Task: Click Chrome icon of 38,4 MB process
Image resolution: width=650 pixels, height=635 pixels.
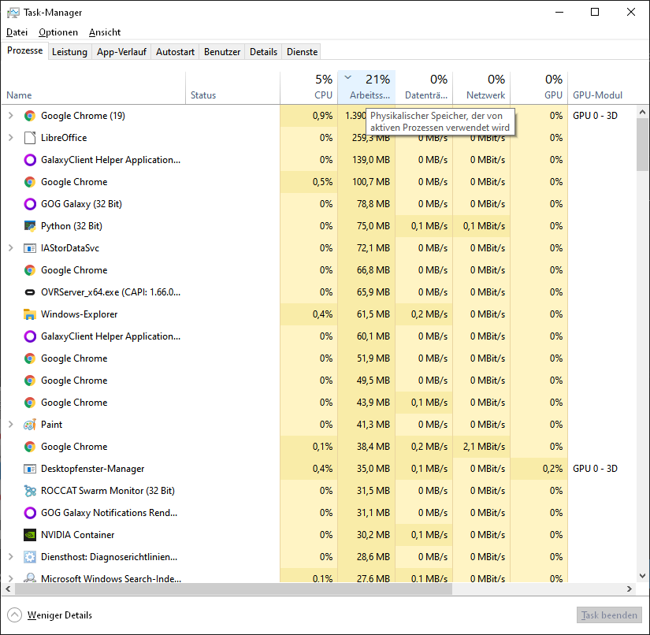Action: click(x=29, y=447)
